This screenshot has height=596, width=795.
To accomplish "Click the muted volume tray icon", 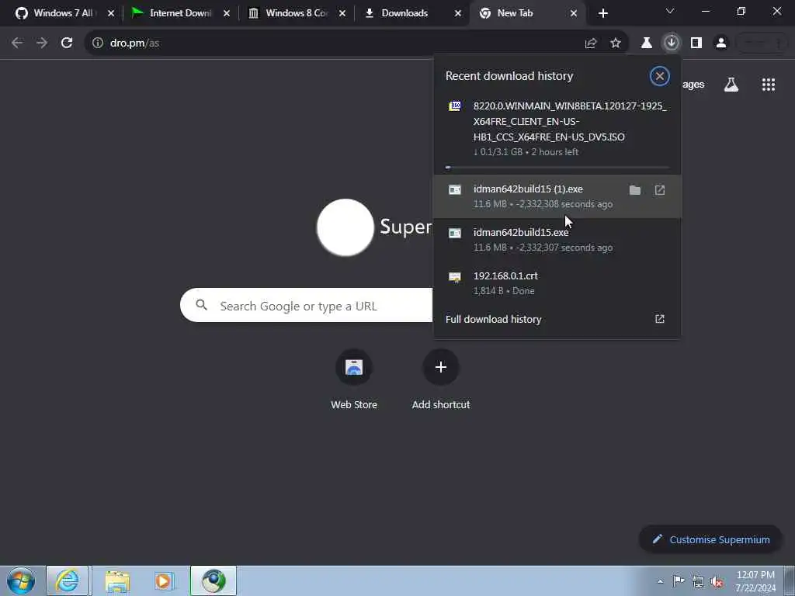I will (717, 581).
